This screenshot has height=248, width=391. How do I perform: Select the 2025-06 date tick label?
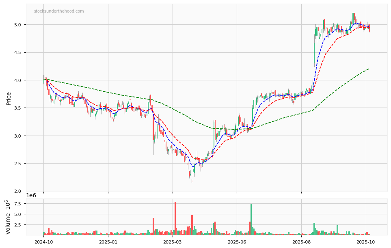pyautogui.click(x=237, y=242)
